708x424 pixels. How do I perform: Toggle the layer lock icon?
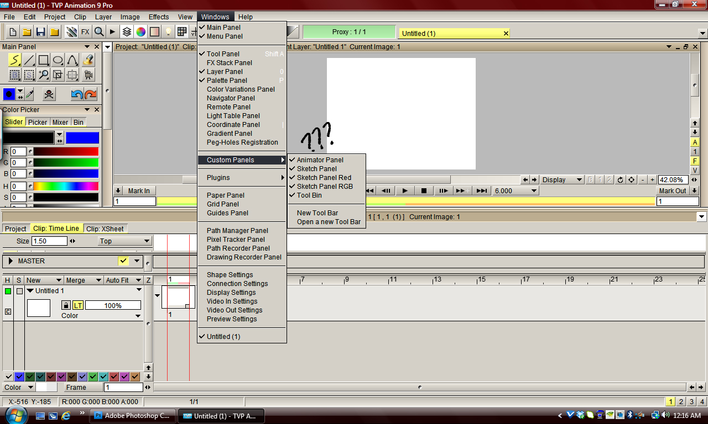[66, 305]
